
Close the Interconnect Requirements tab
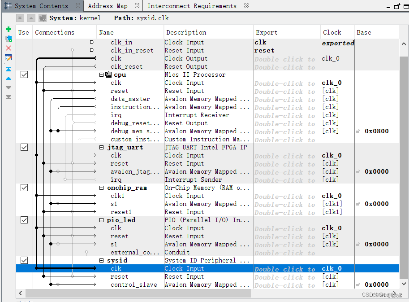tap(246, 5)
